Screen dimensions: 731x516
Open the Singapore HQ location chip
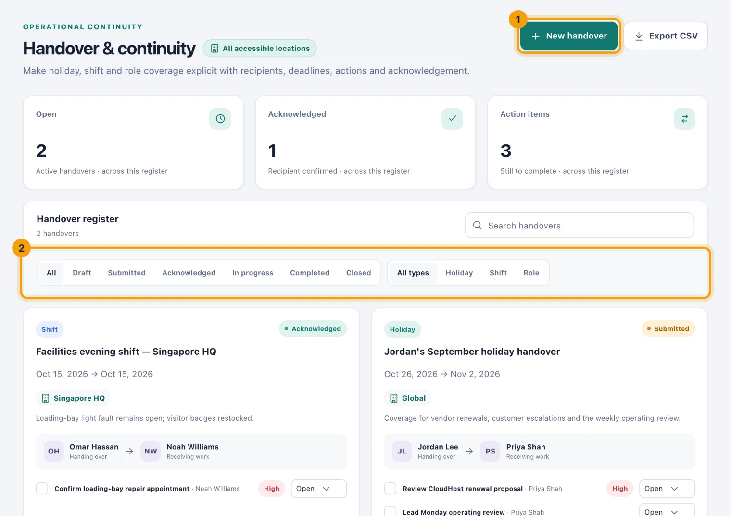coord(73,398)
